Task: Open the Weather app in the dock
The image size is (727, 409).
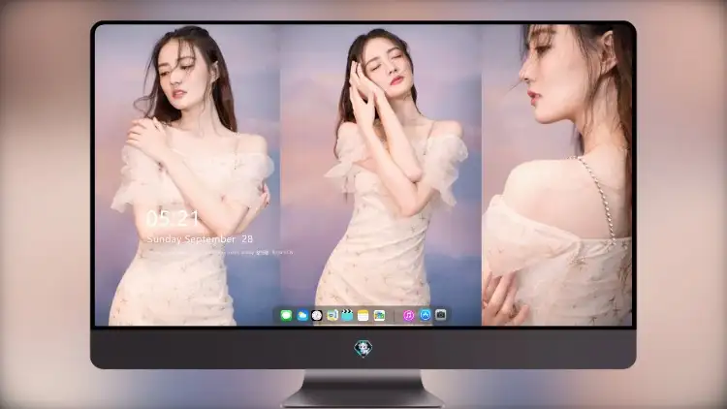Action: [302, 315]
